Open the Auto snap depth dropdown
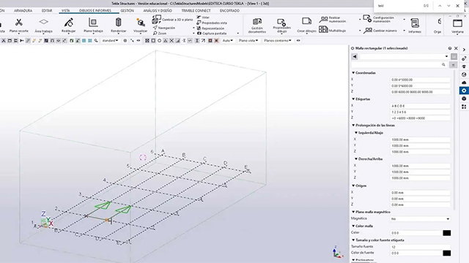 point(228,41)
